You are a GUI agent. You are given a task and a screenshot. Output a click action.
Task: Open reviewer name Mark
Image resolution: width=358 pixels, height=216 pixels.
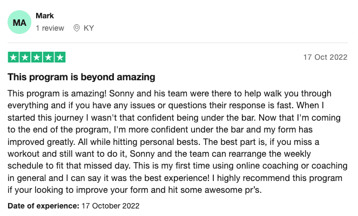click(x=45, y=16)
